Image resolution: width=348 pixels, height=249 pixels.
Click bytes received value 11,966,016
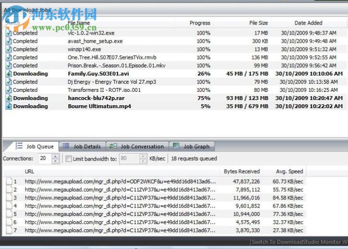246,198
